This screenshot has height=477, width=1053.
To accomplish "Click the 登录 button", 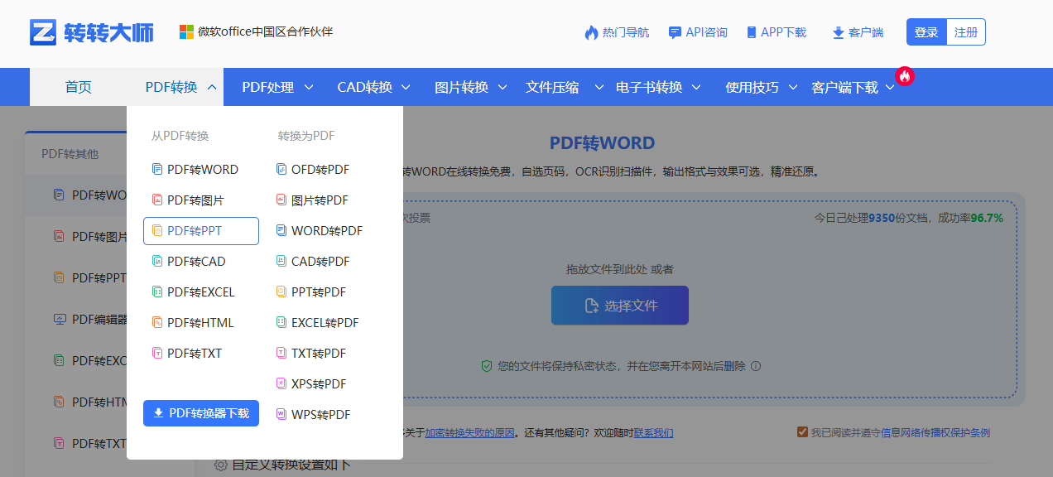I will 926,32.
